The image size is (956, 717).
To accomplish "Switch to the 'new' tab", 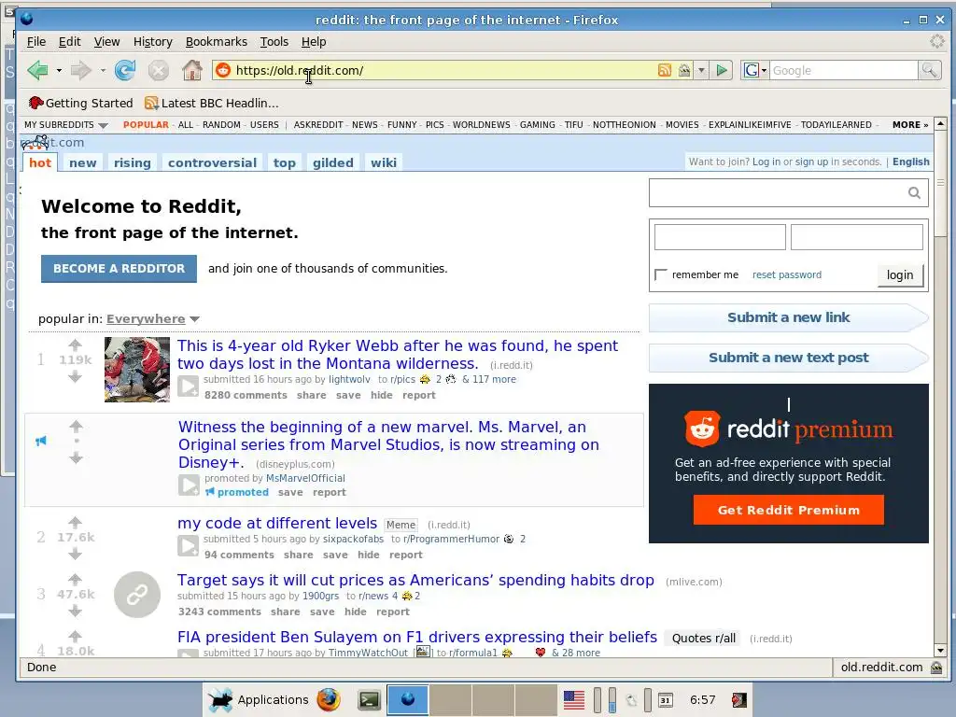I will pos(83,162).
